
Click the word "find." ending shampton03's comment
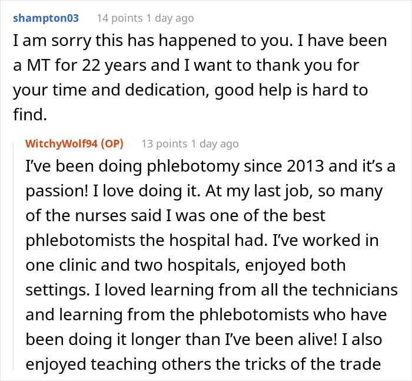[x=29, y=114]
